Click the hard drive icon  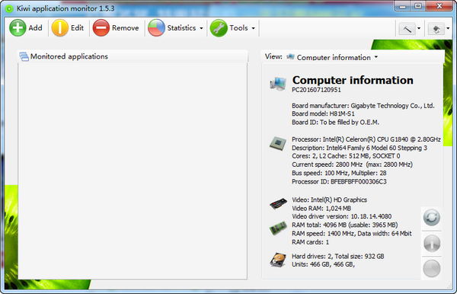point(278,260)
